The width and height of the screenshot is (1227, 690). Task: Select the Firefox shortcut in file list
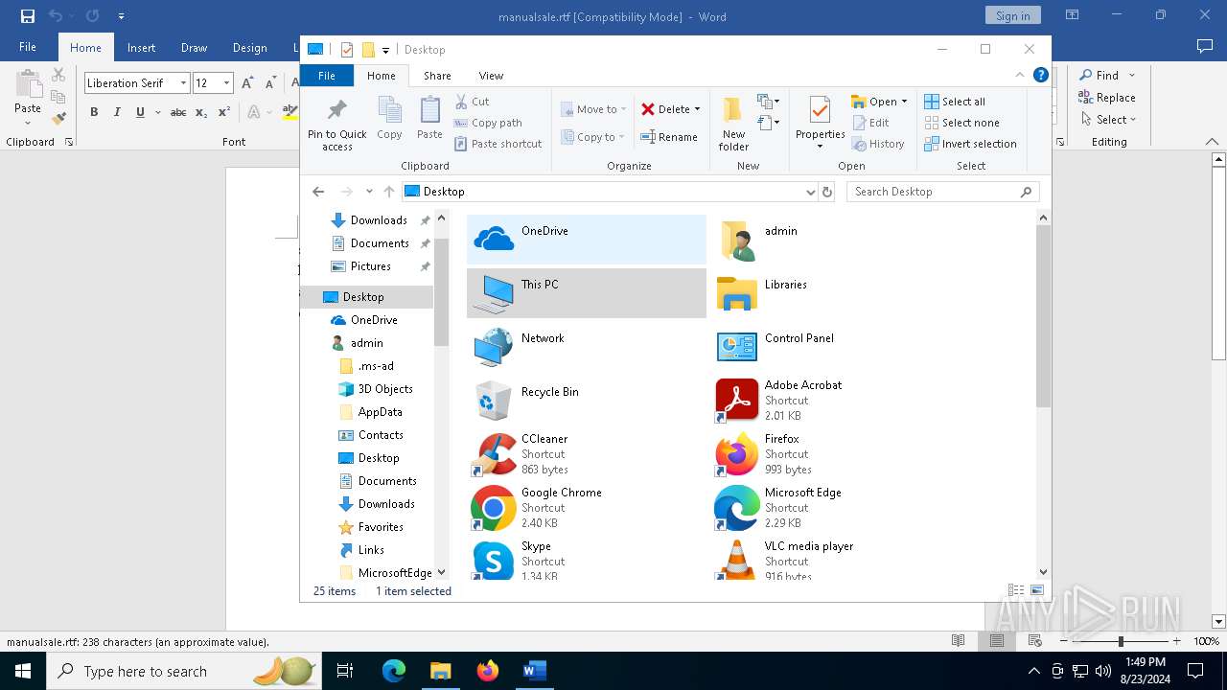[x=830, y=454]
